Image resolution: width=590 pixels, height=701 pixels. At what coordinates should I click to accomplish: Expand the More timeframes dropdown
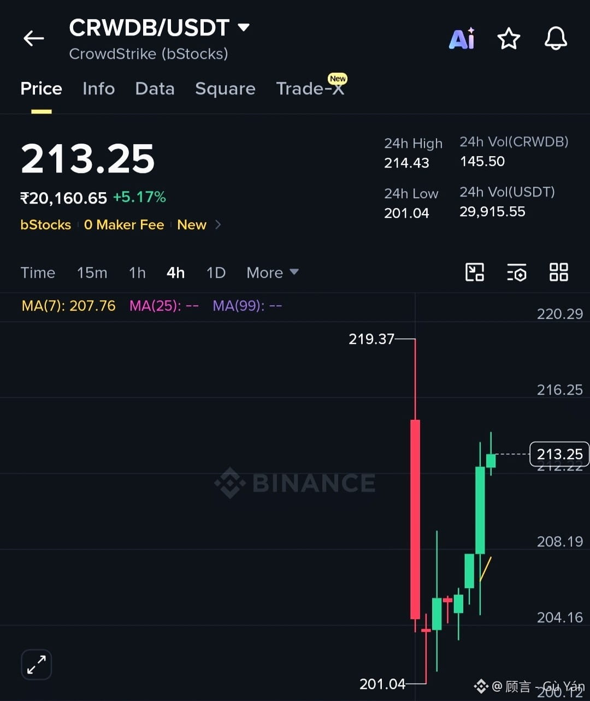(x=273, y=272)
